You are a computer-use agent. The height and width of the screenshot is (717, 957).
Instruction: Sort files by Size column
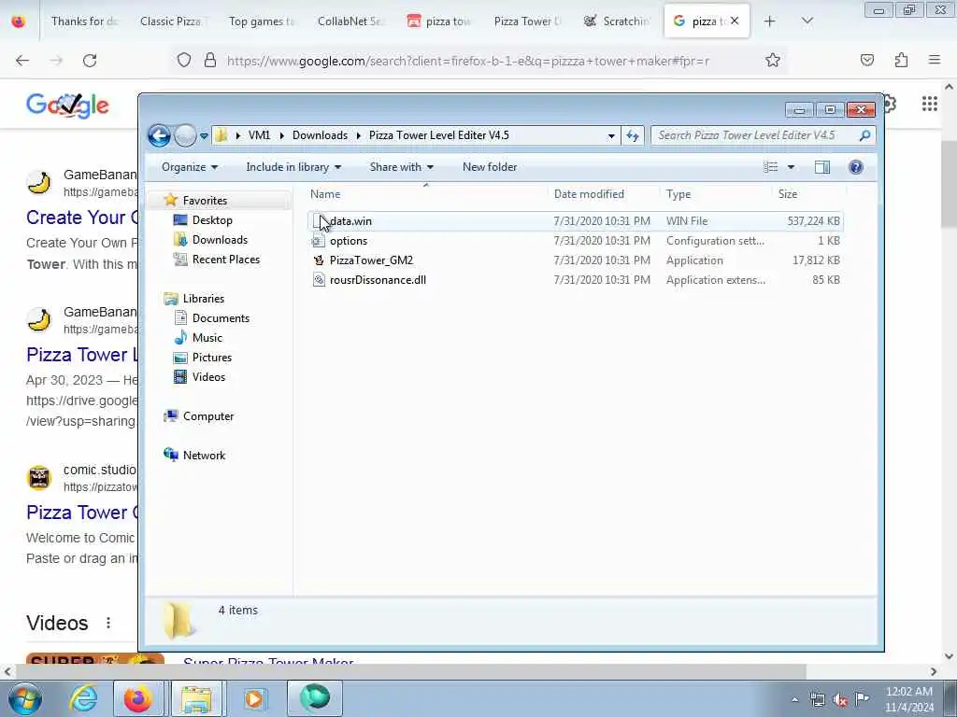tap(787, 194)
